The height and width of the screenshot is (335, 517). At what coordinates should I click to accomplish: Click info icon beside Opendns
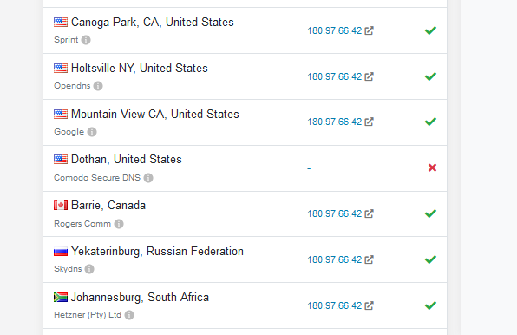click(98, 86)
